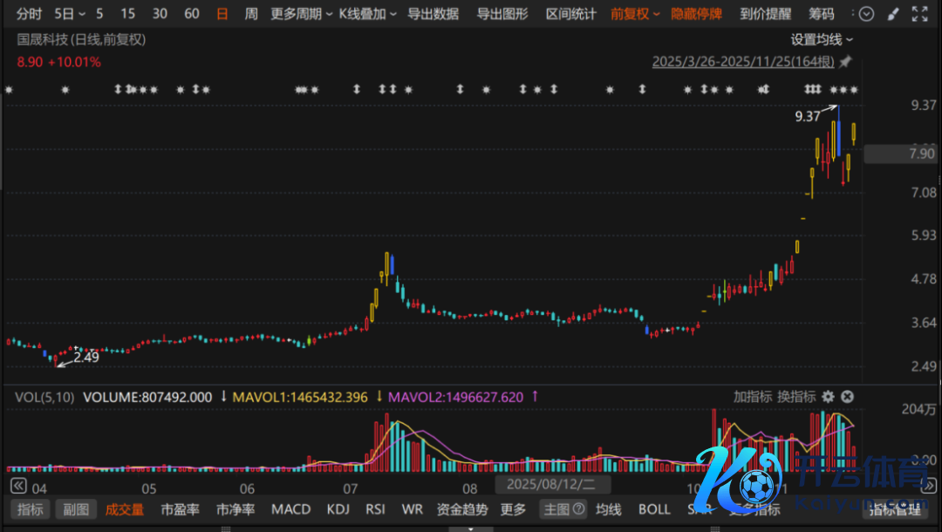
Task: Toggle 隐藏停牌 option
Action: coord(696,14)
